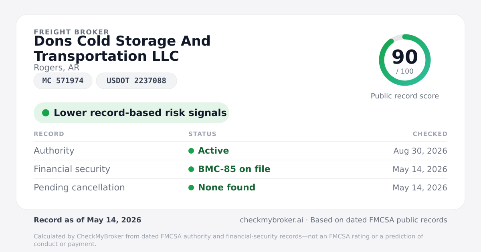Click the STATUS column header
This screenshot has height=252, width=481.
[202, 134]
